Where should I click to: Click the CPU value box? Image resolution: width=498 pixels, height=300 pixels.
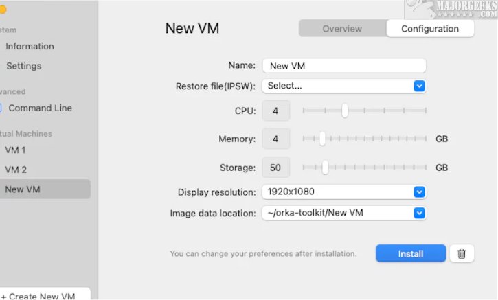[275, 111]
